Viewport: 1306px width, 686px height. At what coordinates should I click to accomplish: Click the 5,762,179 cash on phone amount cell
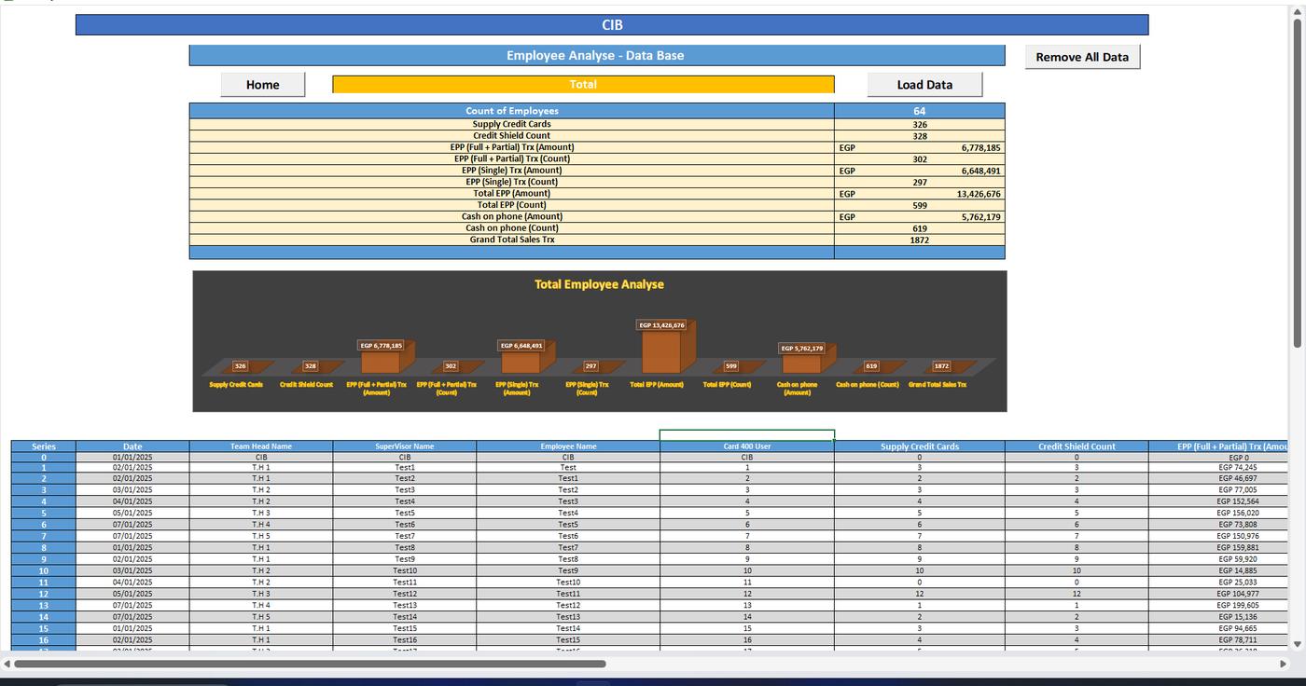coord(920,217)
